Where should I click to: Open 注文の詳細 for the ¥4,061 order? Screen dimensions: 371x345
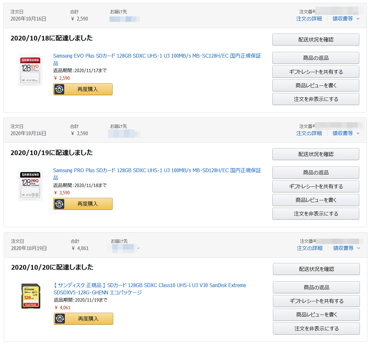coord(309,248)
